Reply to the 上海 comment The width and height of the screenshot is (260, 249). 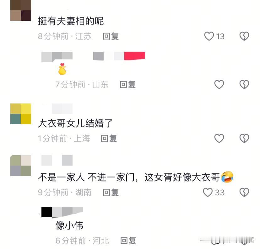[x=109, y=138]
